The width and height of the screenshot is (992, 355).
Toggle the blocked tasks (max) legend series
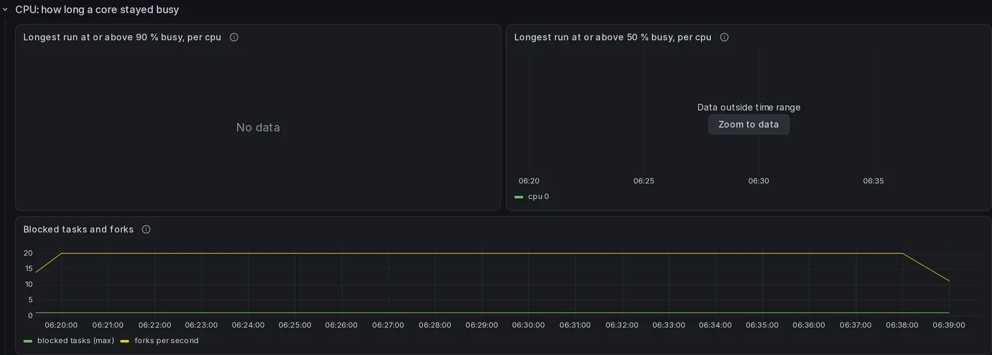[76, 341]
